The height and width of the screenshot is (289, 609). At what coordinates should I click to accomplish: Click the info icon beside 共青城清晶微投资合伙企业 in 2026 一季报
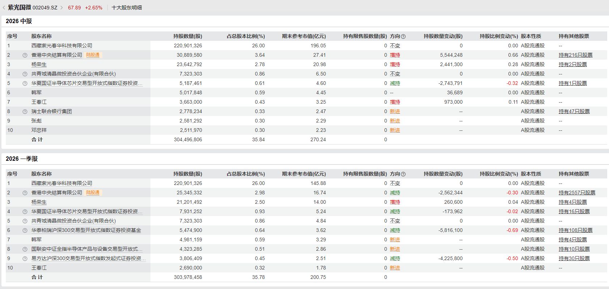pos(25,221)
